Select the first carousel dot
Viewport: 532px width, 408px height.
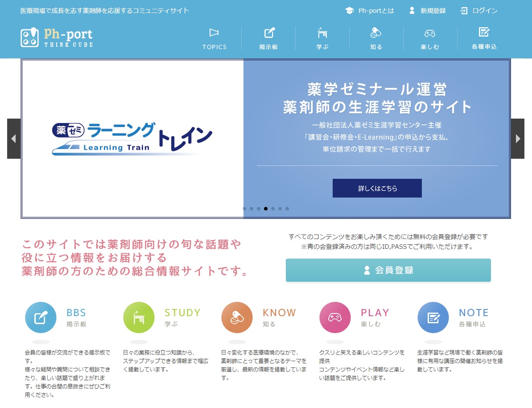[244, 209]
